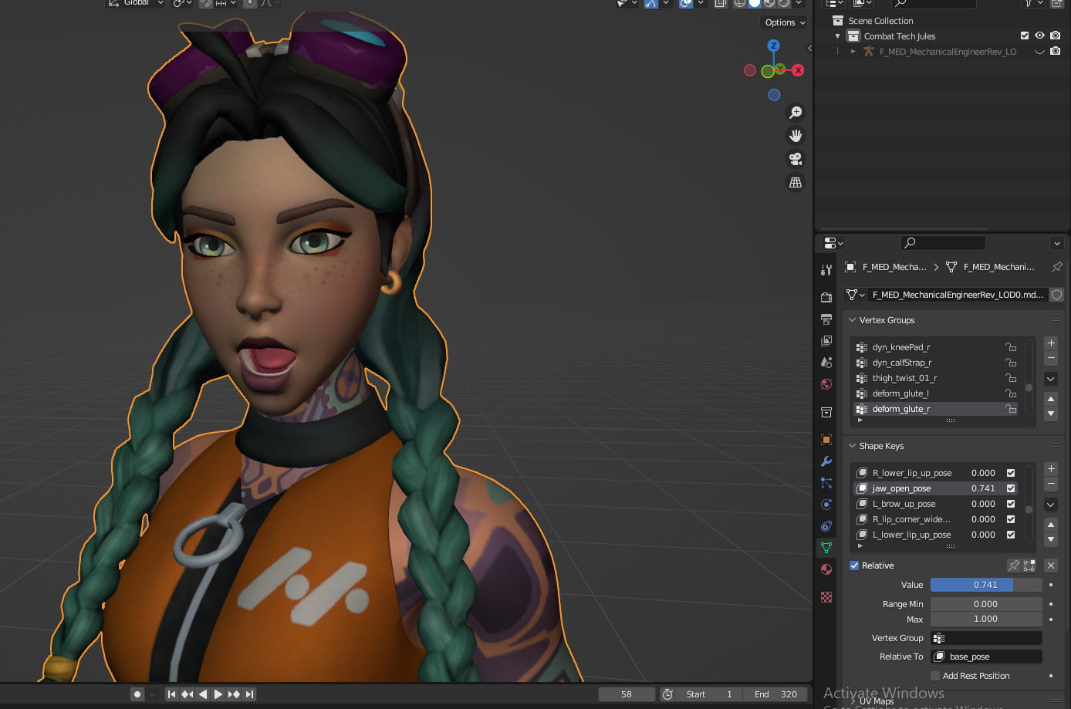Viewport: 1071px width, 709px height.
Task: Unlock dyn_kneePad_r vertex group lock
Action: click(1011, 347)
